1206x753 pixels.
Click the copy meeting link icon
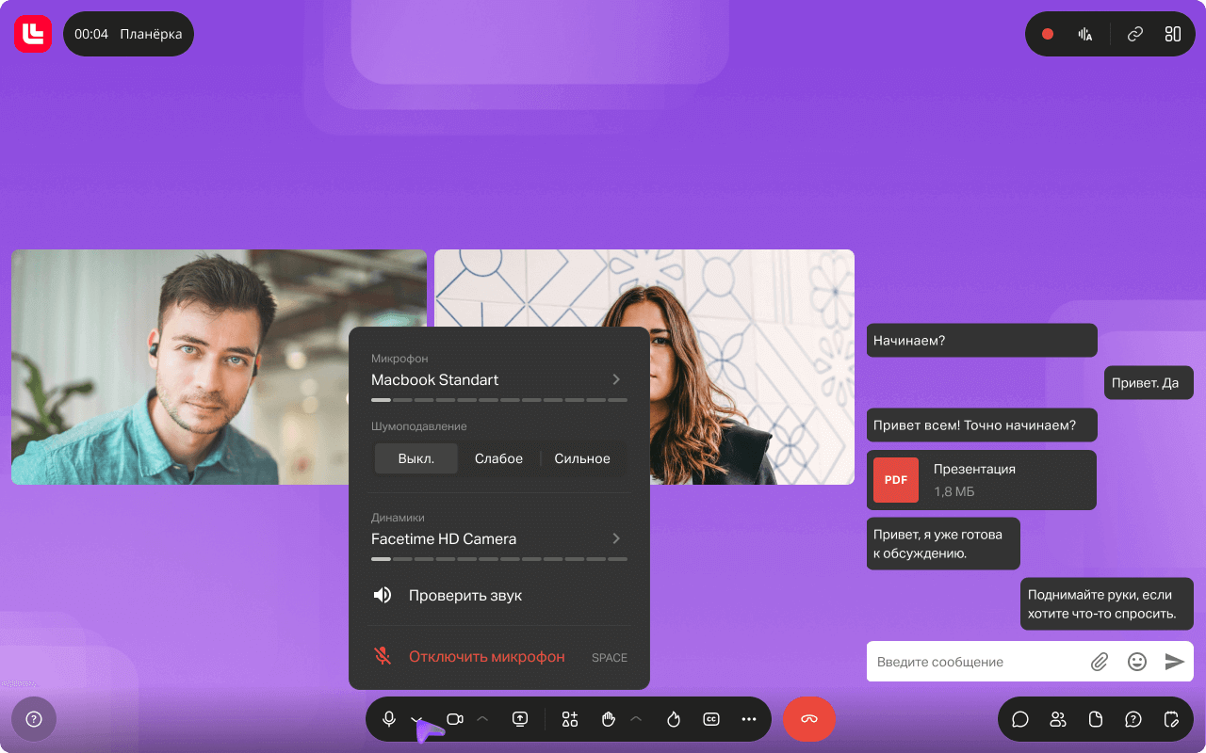click(1135, 34)
